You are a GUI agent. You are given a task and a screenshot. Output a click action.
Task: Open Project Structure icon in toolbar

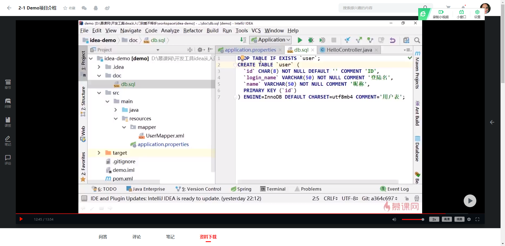pyautogui.click(x=406, y=40)
